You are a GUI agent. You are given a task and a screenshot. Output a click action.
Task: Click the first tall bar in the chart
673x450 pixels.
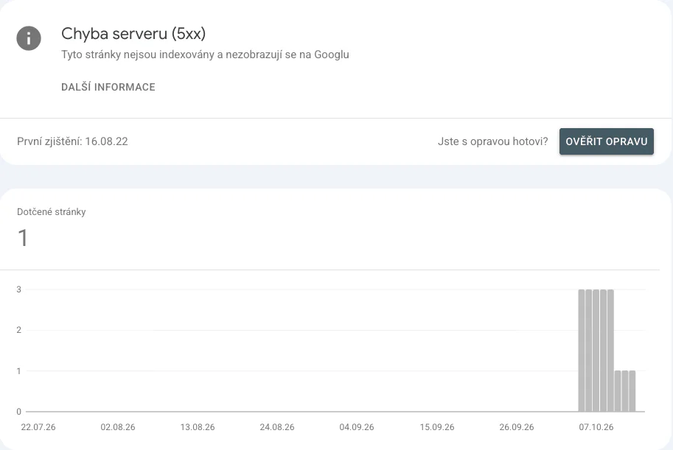pos(582,351)
